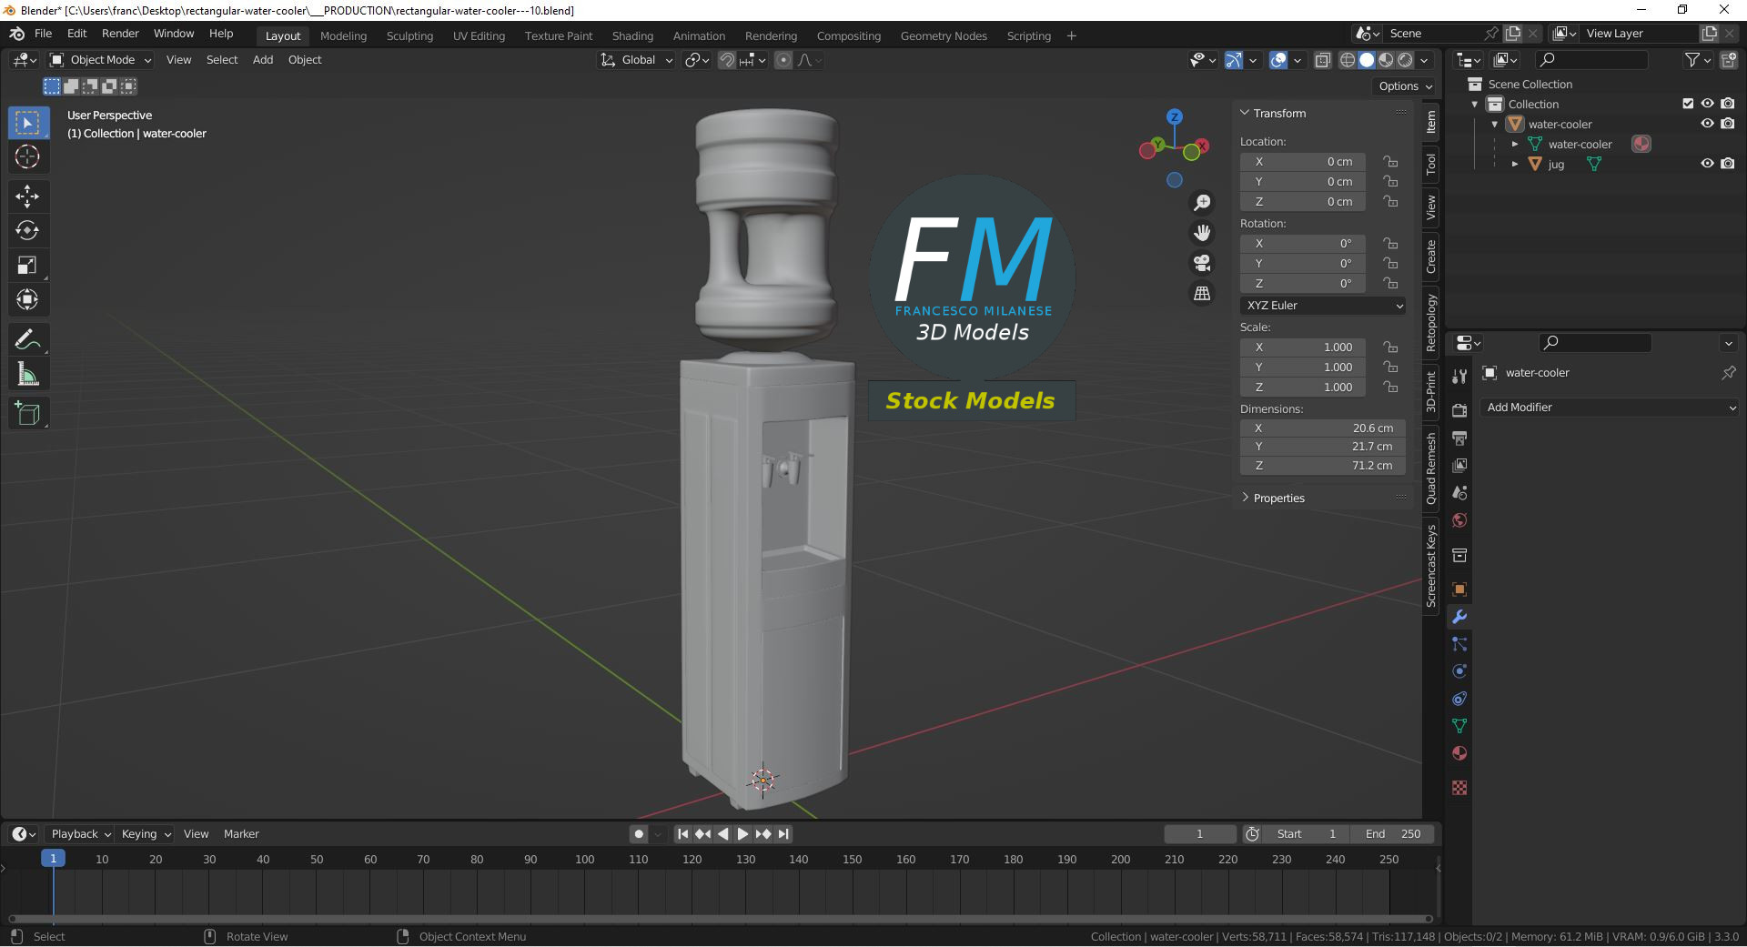Open the File menu
The image size is (1747, 947).
43,34
